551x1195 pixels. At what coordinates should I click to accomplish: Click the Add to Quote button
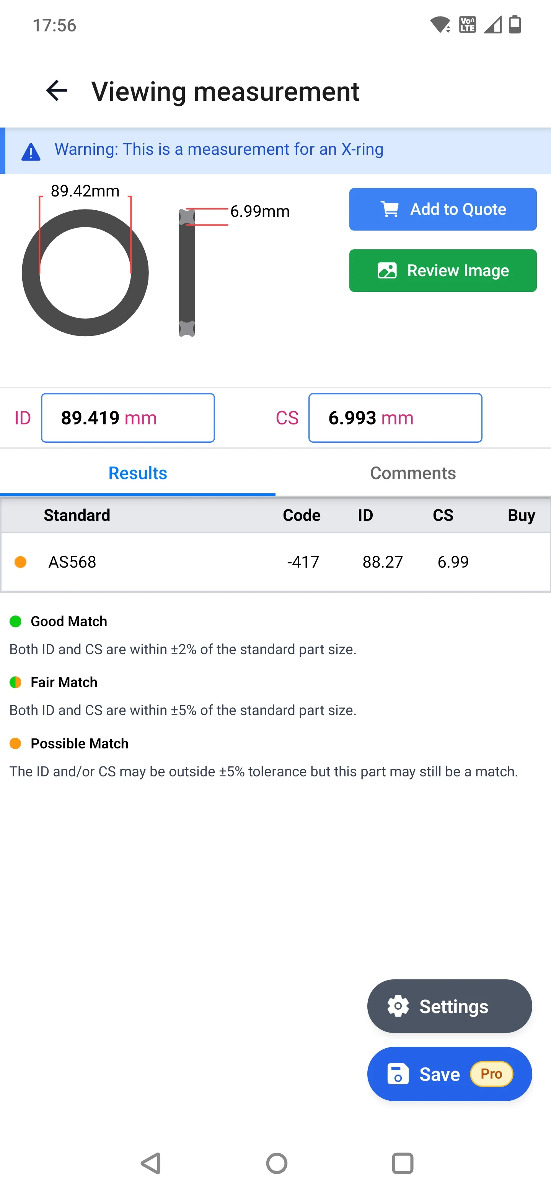[x=443, y=209]
